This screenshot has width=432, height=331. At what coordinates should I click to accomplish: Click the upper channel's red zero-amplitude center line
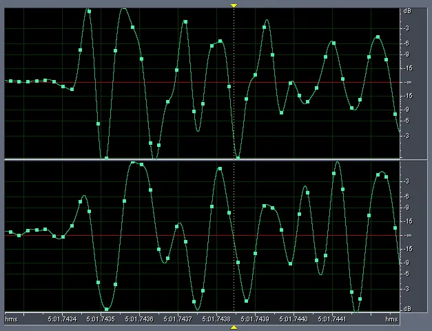point(203,82)
